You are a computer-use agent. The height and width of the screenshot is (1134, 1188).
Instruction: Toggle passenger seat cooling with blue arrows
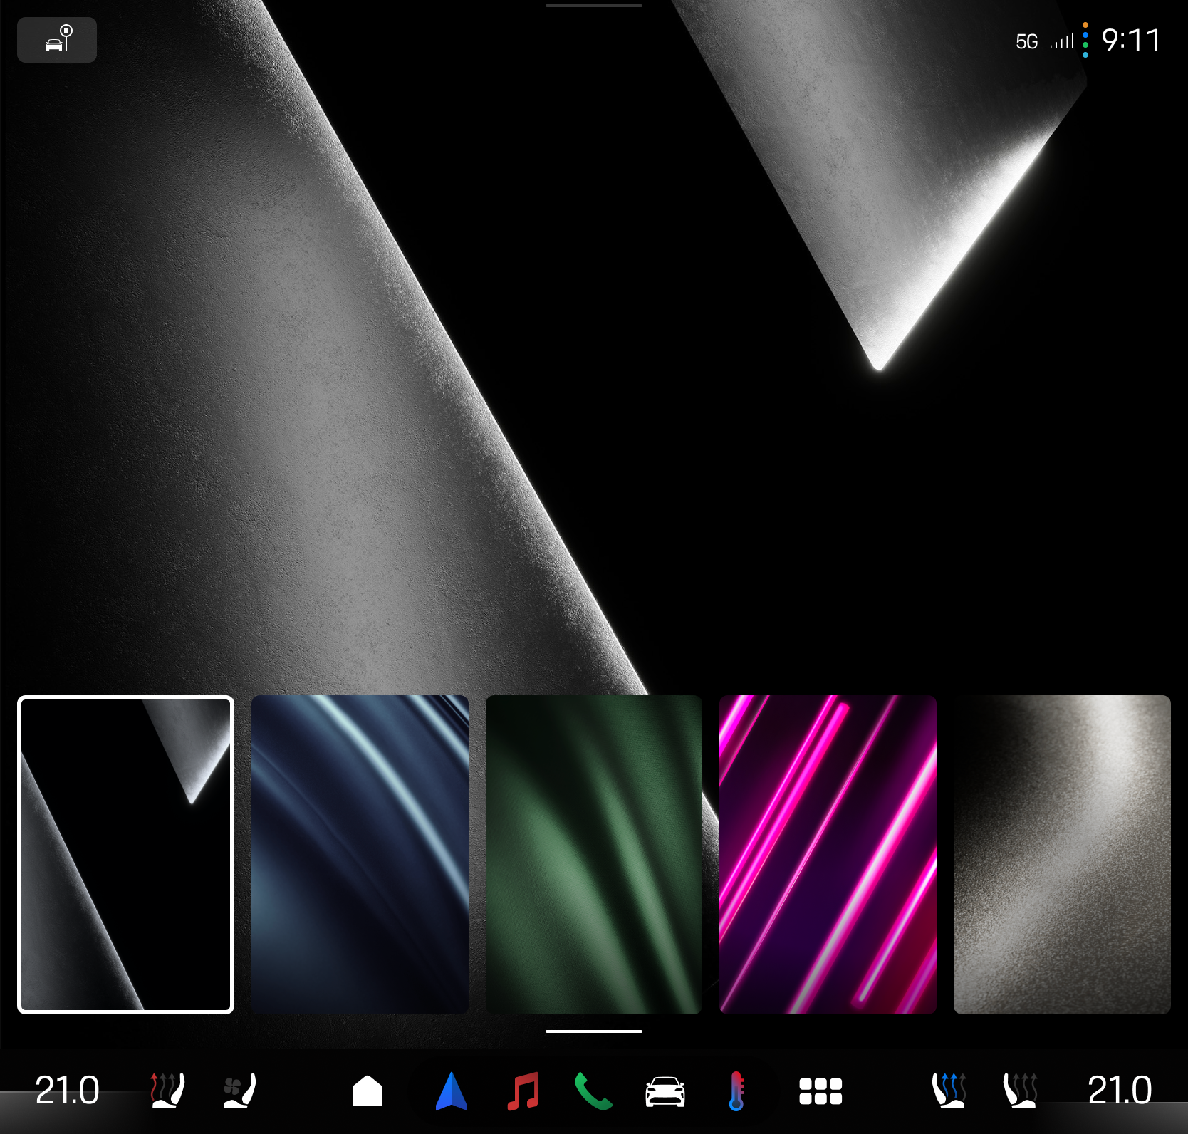[949, 1091]
